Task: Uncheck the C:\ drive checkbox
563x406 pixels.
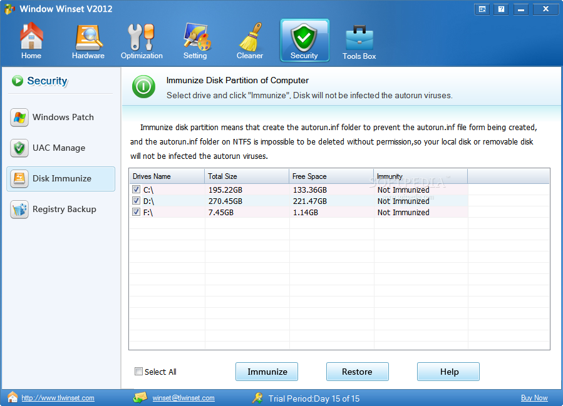Action: (x=136, y=190)
